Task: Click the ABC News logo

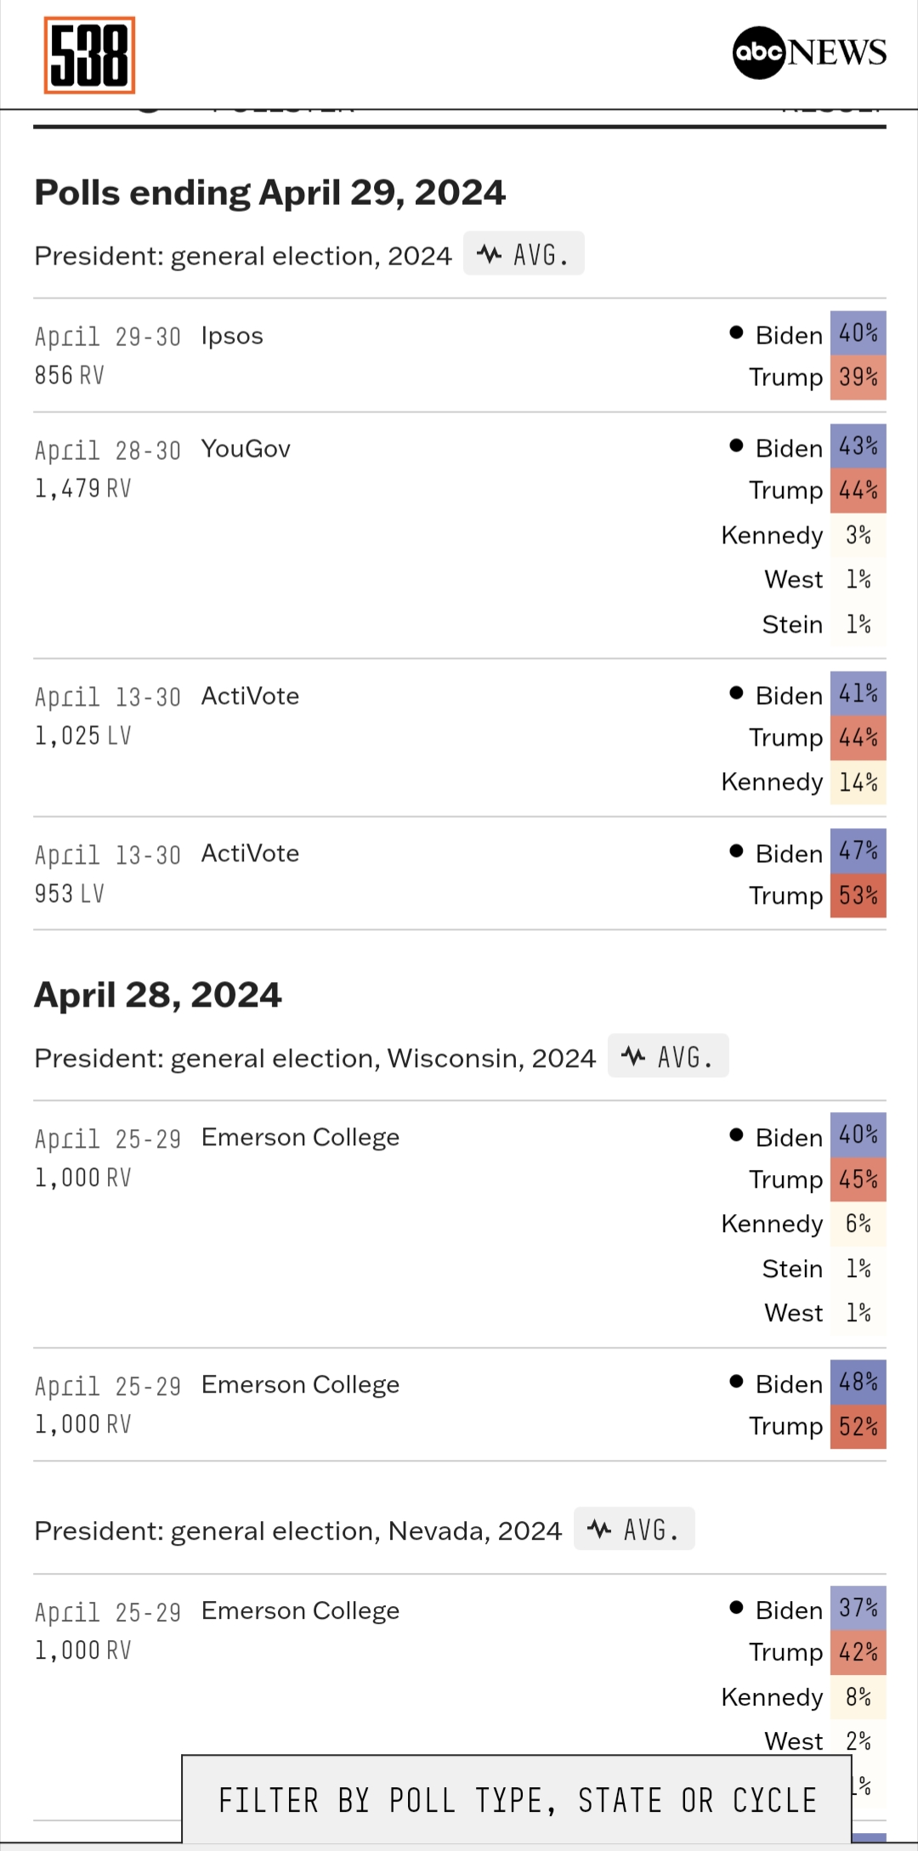Action: click(x=809, y=53)
